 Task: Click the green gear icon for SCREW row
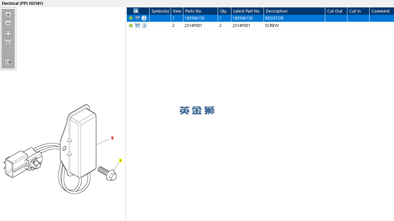point(131,25)
